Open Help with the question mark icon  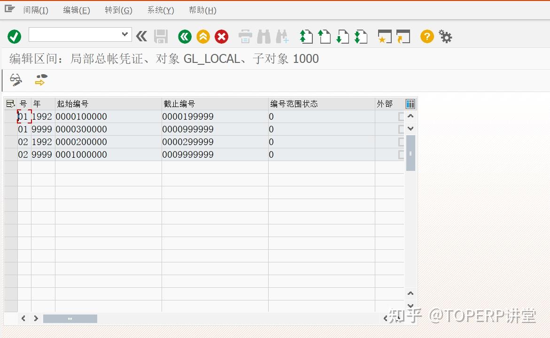pyautogui.click(x=427, y=37)
